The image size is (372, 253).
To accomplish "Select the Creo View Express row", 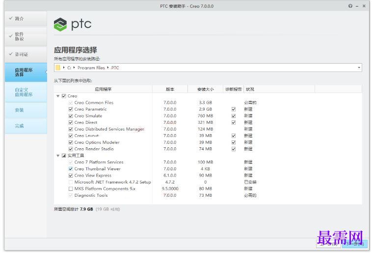I will 208,176.
